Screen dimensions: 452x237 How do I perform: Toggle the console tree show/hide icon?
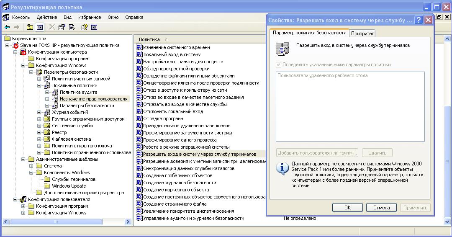click(39, 27)
